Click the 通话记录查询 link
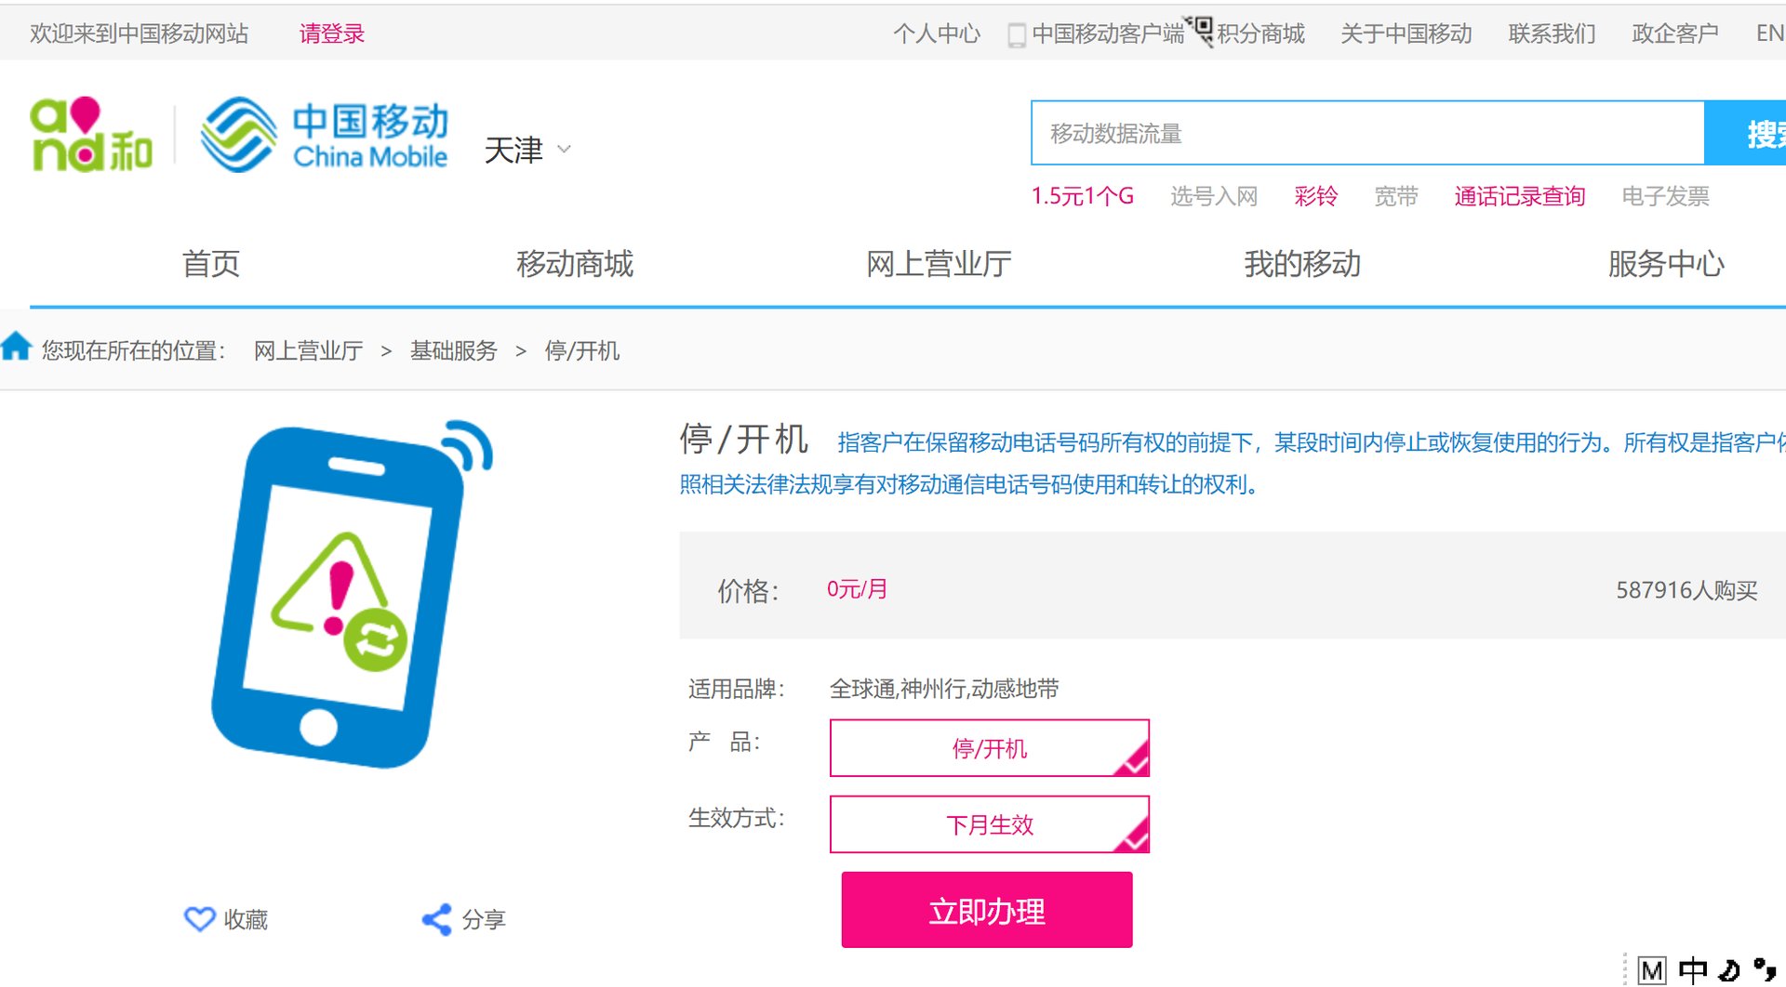 click(1520, 196)
